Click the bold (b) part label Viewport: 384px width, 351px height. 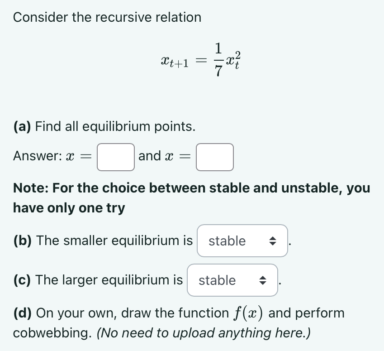click(x=23, y=240)
